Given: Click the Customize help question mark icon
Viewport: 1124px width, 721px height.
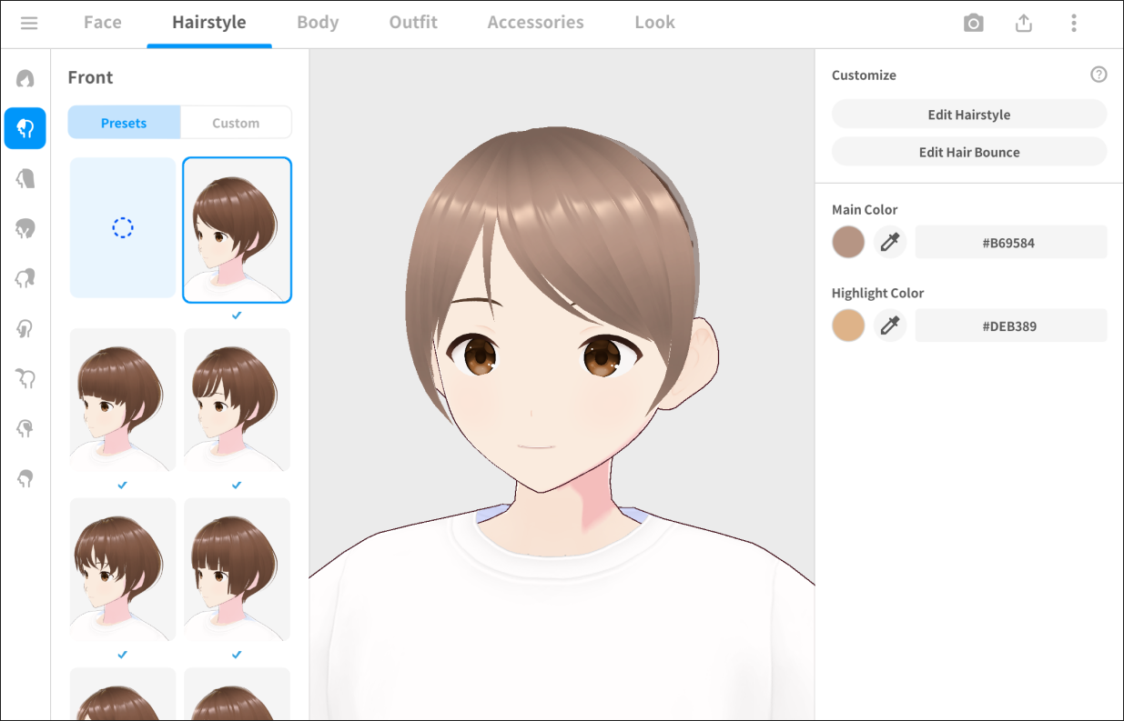Looking at the screenshot, I should 1099,75.
